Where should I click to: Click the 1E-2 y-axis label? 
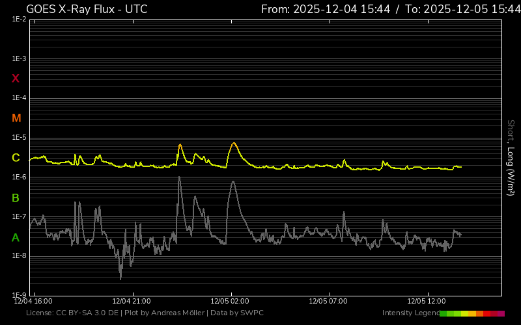coord(19,19)
